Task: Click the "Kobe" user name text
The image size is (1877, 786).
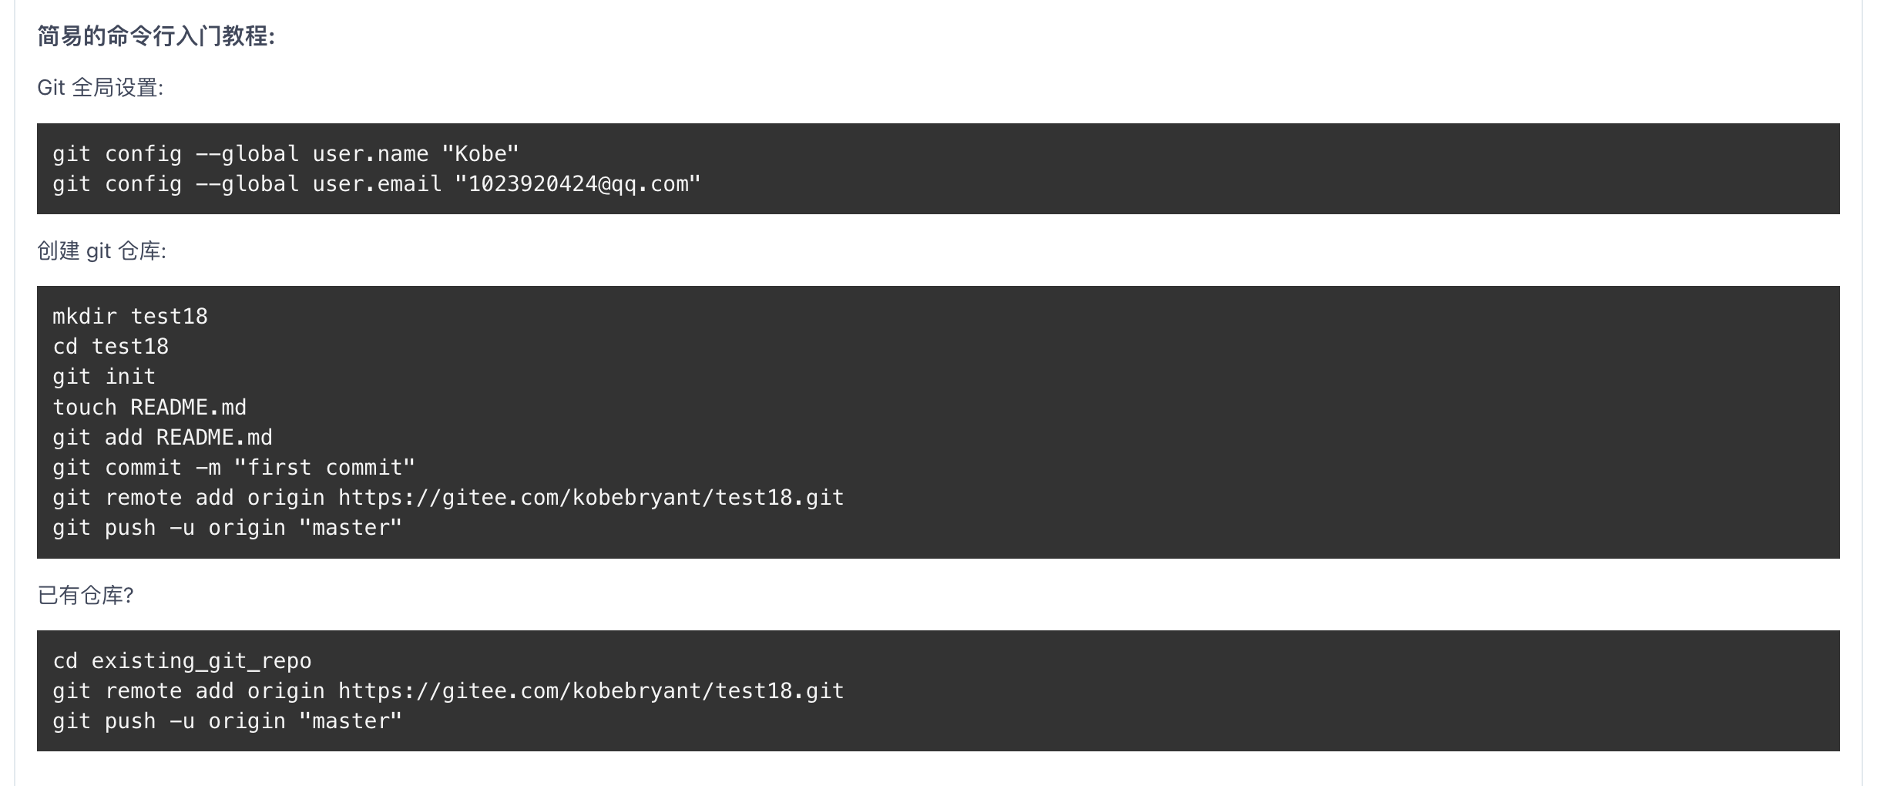Action: click(x=481, y=154)
